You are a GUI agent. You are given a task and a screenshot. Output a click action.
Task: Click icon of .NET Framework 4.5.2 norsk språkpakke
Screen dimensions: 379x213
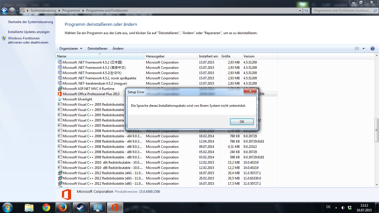[x=60, y=78]
